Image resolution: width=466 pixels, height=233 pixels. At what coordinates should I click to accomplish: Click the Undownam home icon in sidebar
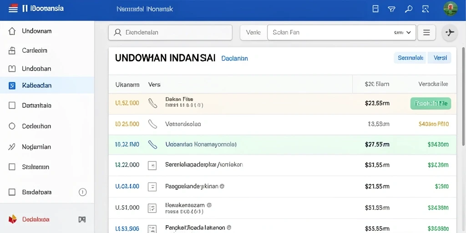12,31
